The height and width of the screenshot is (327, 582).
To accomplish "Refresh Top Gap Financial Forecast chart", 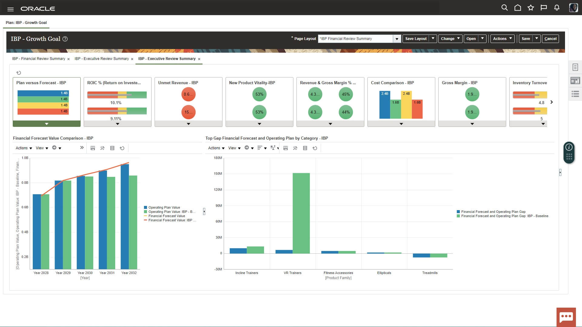I will 315,148.
